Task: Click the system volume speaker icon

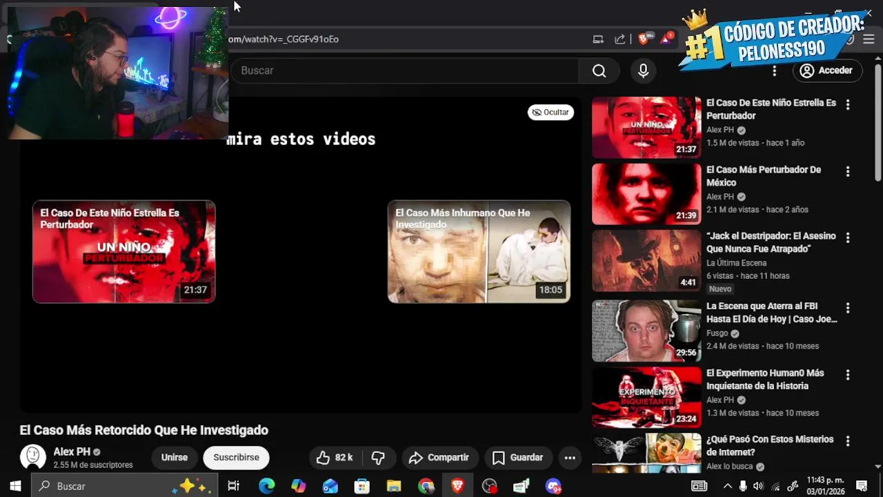Action: [x=760, y=486]
